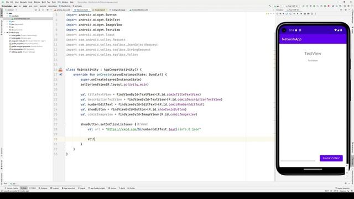This screenshot has width=354, height=199.
Task: Click collapse all icon in project pane
Action: point(43,10)
